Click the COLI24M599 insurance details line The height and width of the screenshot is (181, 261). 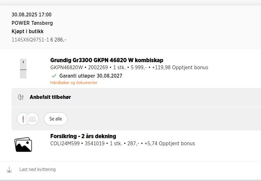(x=123, y=143)
